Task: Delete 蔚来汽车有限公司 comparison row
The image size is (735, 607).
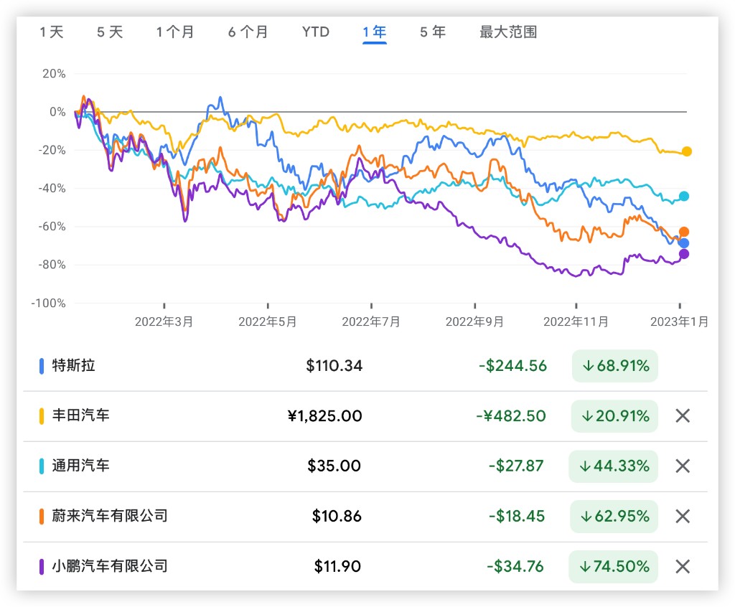Action: pos(683,516)
